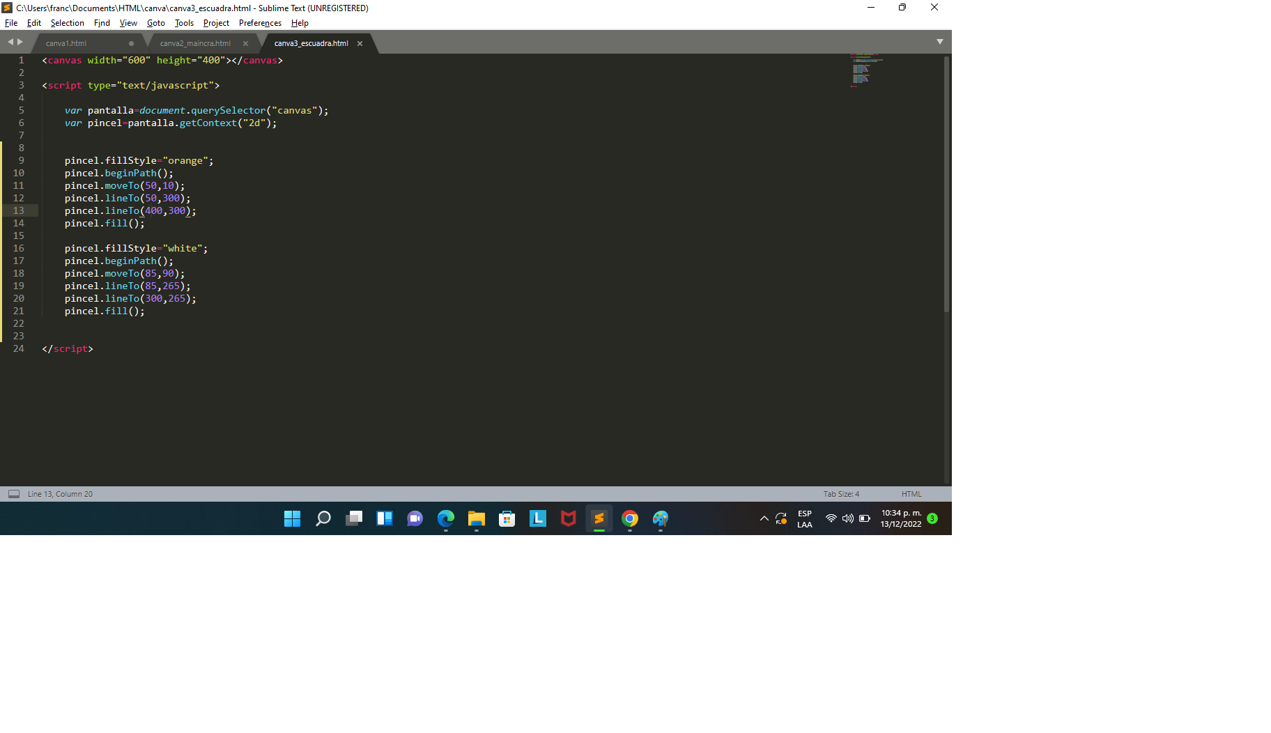Close the canva2_maincra.html tab
Image resolution: width=1271 pixels, height=733 pixels.
[245, 43]
